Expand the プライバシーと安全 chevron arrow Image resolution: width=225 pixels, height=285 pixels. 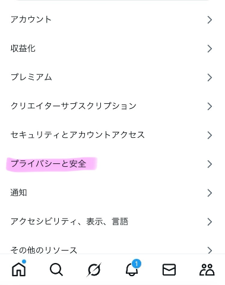(x=210, y=164)
